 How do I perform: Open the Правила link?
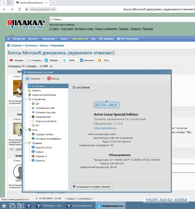(x=136, y=29)
